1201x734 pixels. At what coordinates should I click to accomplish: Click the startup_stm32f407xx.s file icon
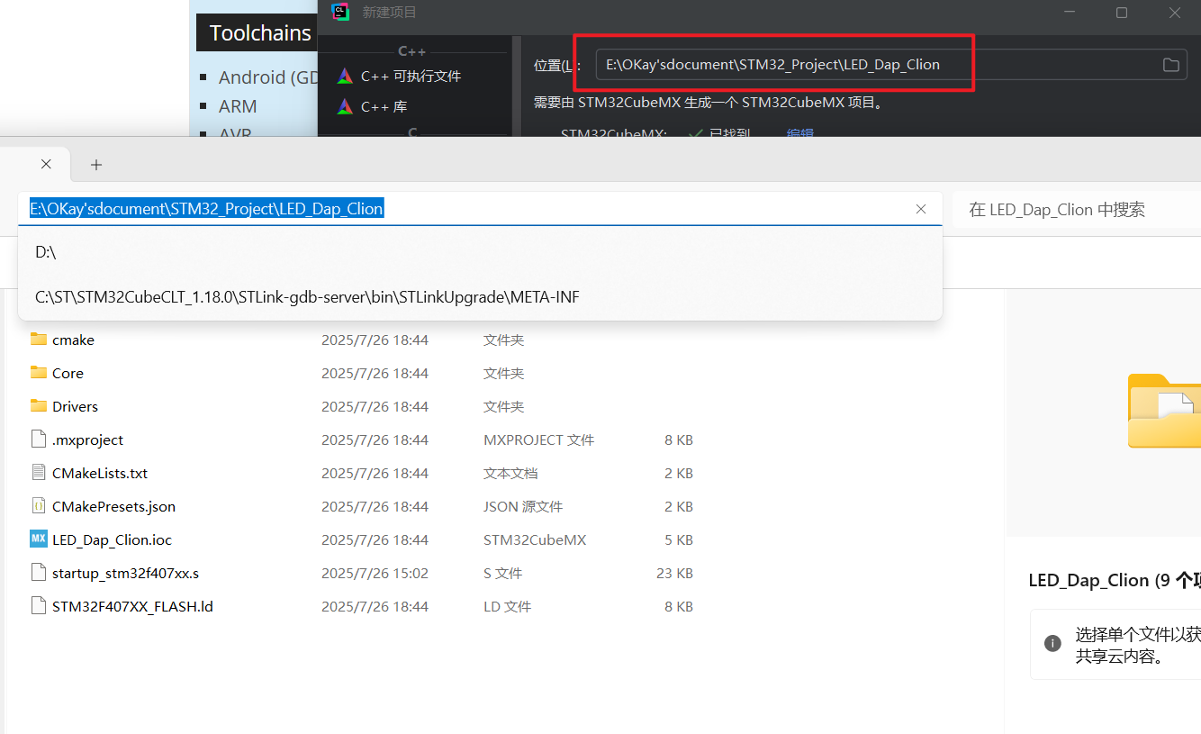point(38,573)
